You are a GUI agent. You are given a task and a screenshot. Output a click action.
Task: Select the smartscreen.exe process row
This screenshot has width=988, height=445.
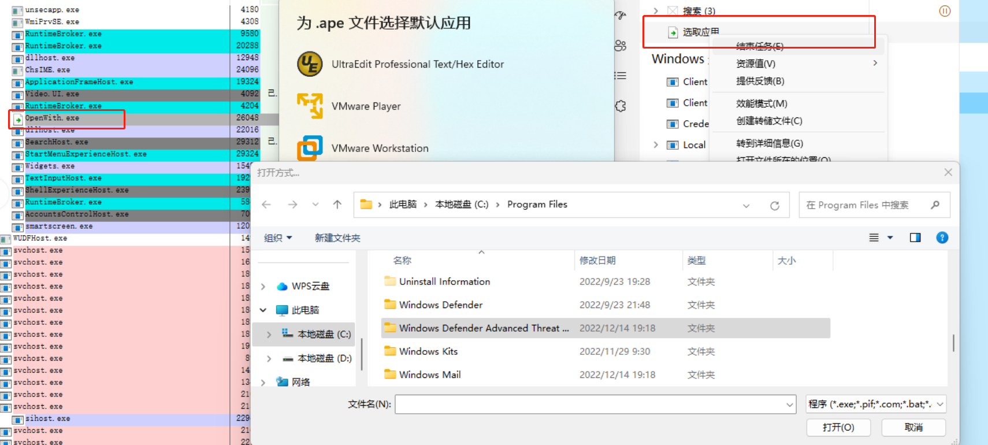click(x=130, y=227)
